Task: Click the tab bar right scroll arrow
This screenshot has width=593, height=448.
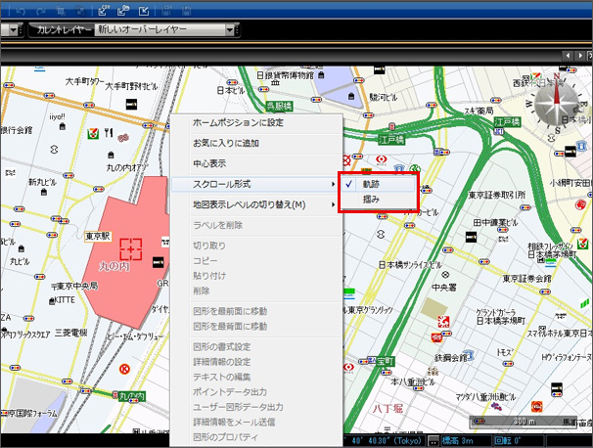Action: (579, 56)
